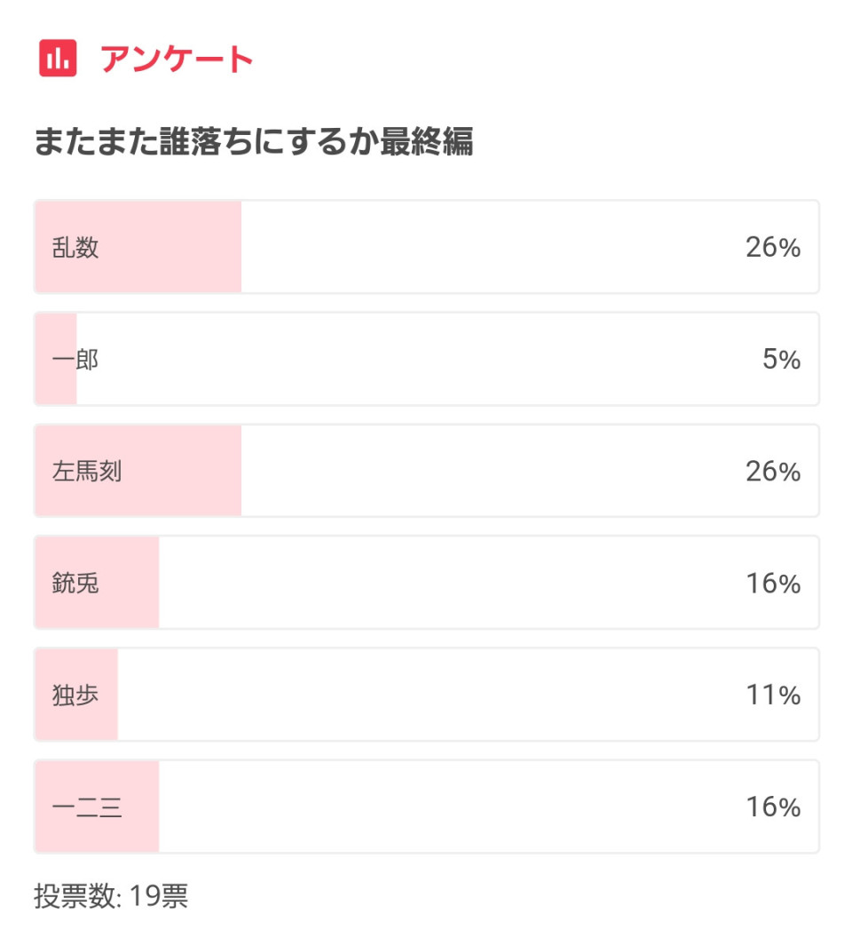Click the poll question title text
This screenshot has height=938, width=852.
pos(254,142)
